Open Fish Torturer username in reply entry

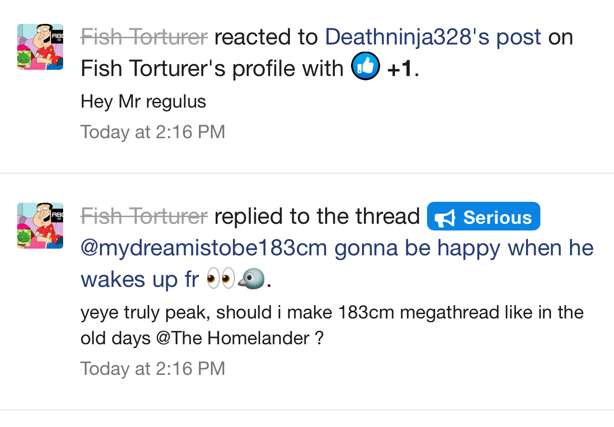(144, 216)
